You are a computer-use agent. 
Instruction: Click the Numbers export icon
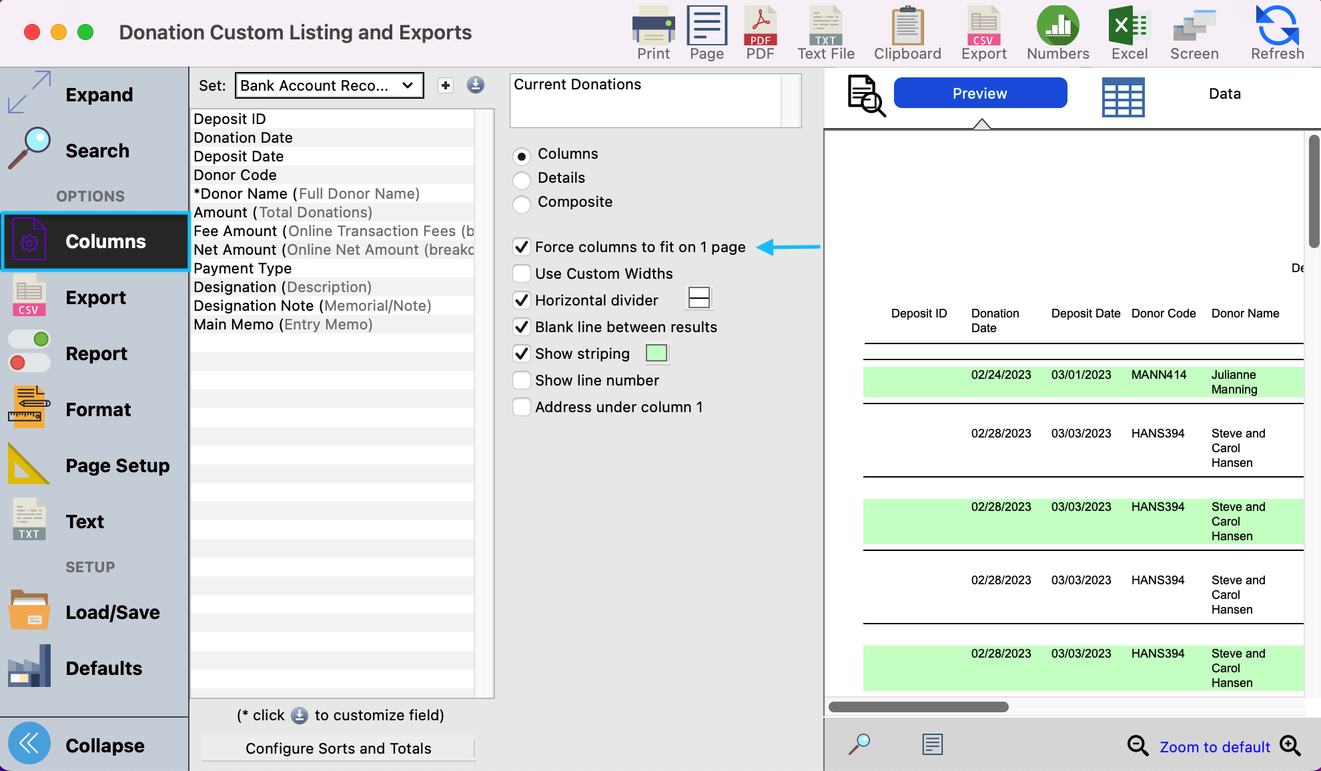point(1057,33)
